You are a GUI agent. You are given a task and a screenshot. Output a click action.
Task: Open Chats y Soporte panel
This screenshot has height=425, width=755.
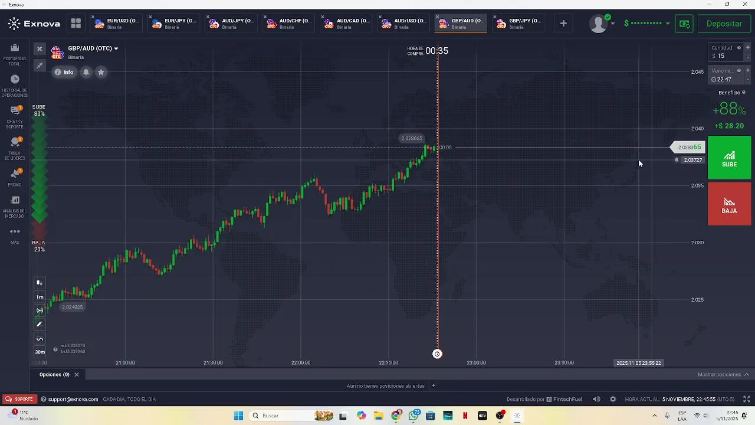(x=15, y=117)
